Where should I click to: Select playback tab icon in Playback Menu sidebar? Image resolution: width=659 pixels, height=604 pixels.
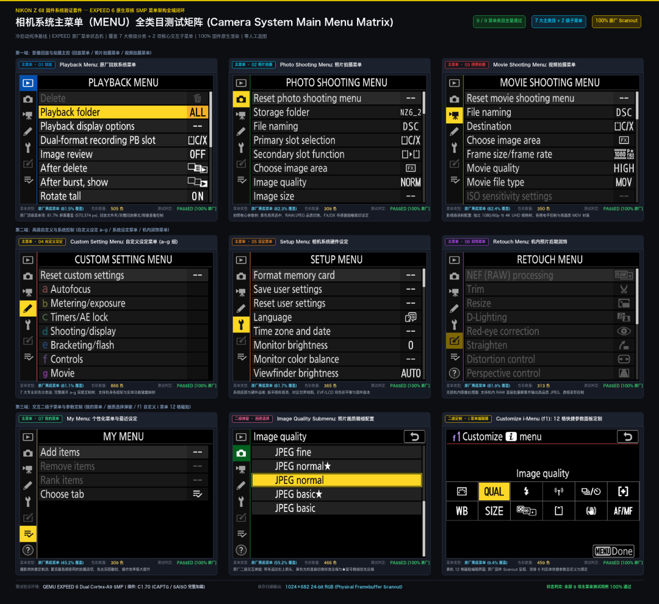[27, 83]
